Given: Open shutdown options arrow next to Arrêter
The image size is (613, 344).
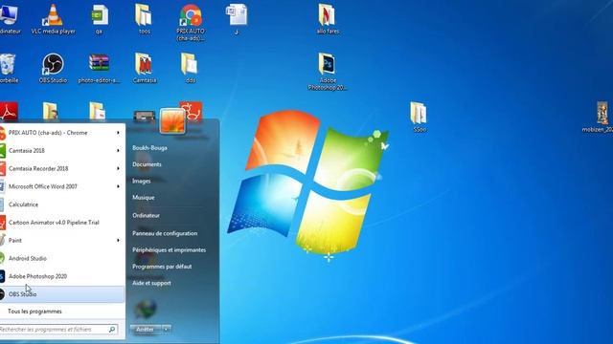Looking at the screenshot, I should (166, 330).
